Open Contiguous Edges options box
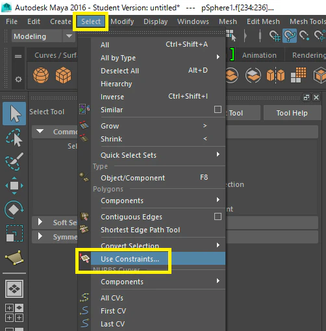Viewport: 326px width, 331px height. click(218, 217)
